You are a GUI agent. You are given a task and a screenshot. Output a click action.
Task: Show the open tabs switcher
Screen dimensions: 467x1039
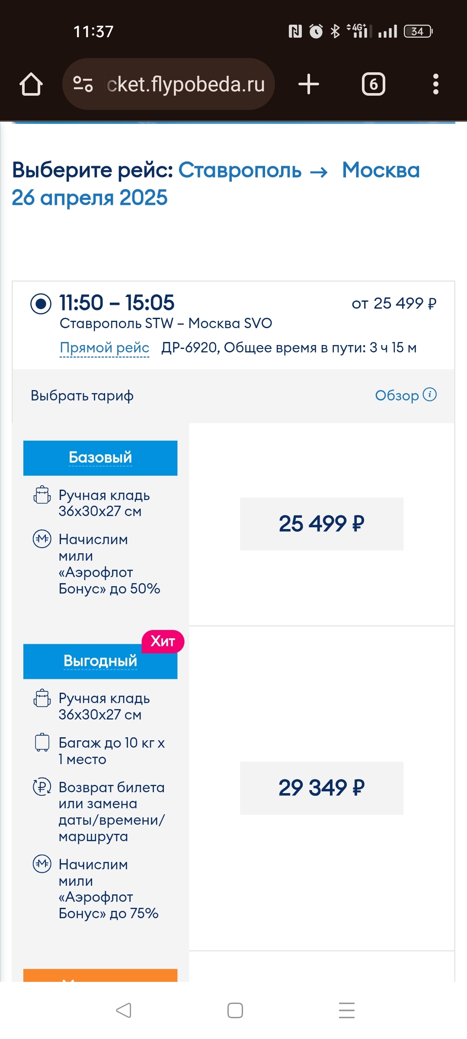(373, 84)
